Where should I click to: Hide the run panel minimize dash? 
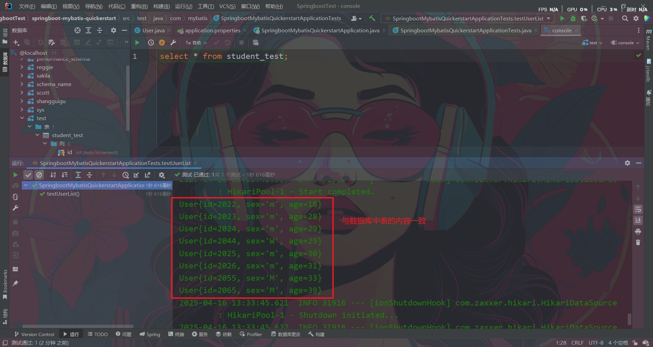639,163
